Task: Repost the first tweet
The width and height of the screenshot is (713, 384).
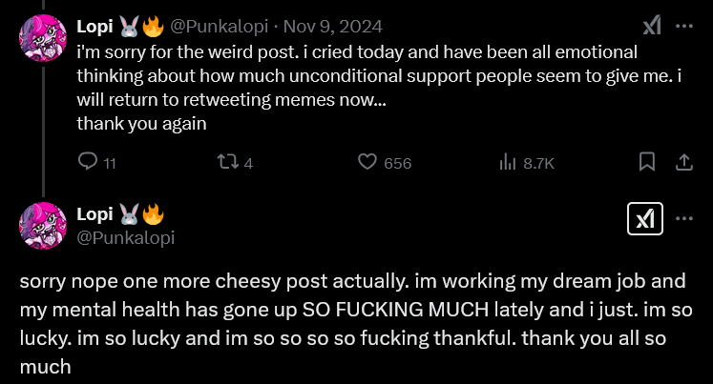Action: click(226, 163)
